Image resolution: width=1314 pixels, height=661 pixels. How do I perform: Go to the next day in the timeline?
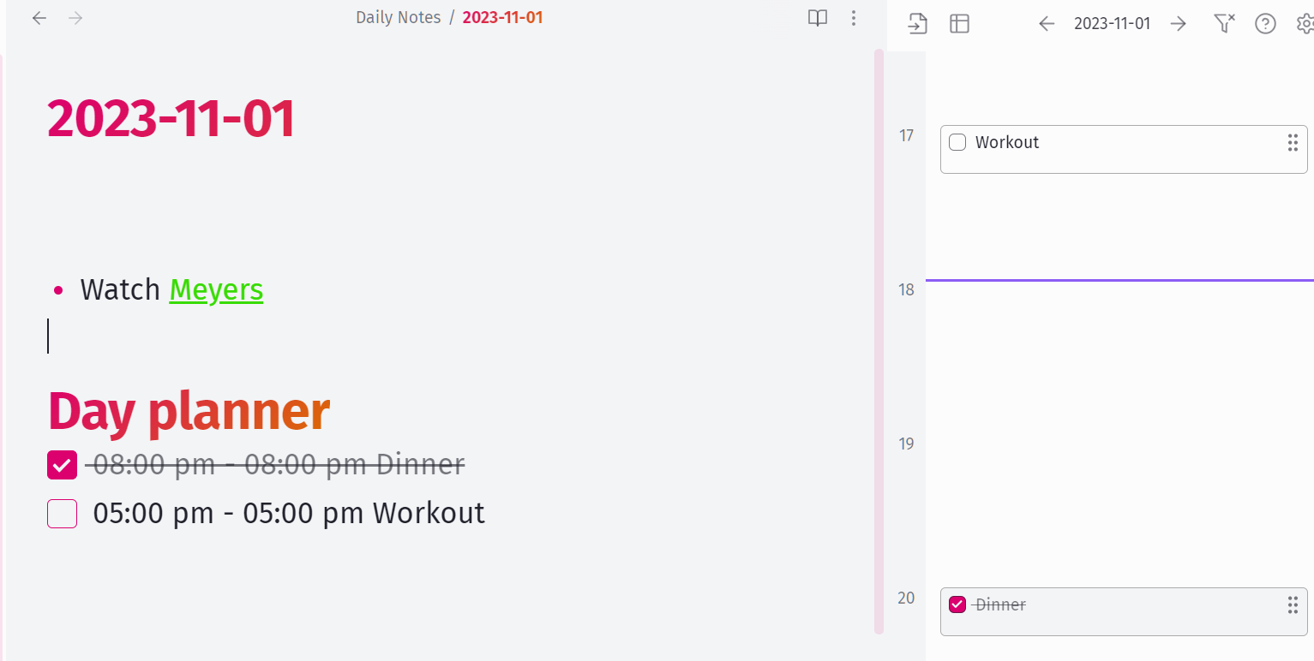(x=1178, y=23)
